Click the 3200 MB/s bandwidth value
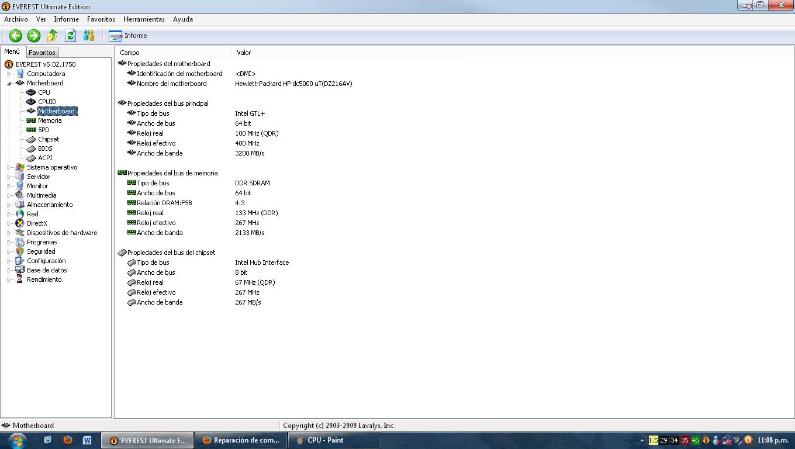The image size is (795, 449). coord(250,153)
